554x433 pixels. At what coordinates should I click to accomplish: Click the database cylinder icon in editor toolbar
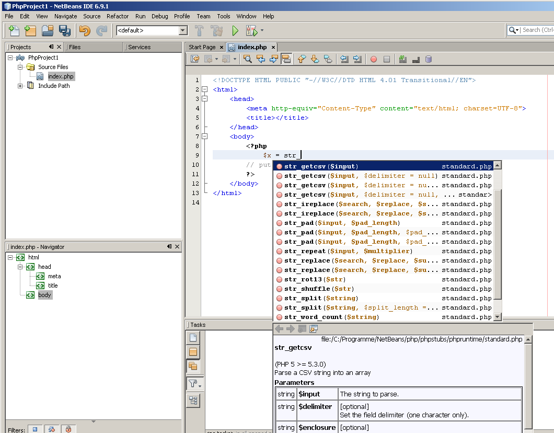(x=429, y=59)
